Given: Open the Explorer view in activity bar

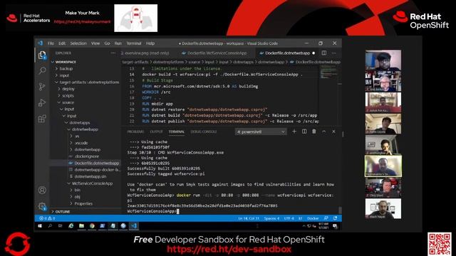Looking at the screenshot, I should coord(42,55).
